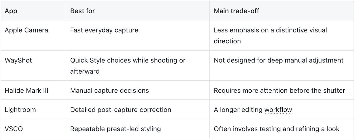Screen dimensions: 355x140
Task: Click the underlined word workflow
Action: pos(278,110)
